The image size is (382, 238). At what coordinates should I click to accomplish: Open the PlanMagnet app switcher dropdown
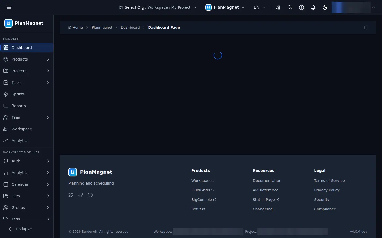(x=225, y=7)
